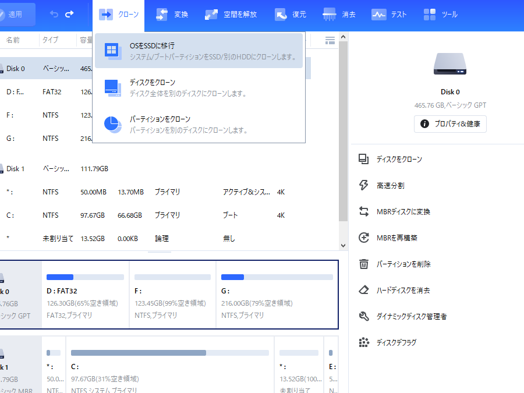The height and width of the screenshot is (393, 524).
Task: Click the Fast Partition (高速分割) lightning icon
Action: coord(364,185)
